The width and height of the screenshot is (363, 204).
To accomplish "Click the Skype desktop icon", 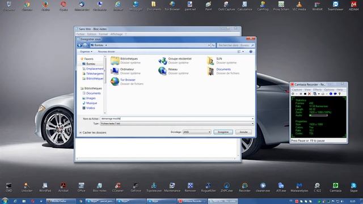I will [x=353, y=188].
